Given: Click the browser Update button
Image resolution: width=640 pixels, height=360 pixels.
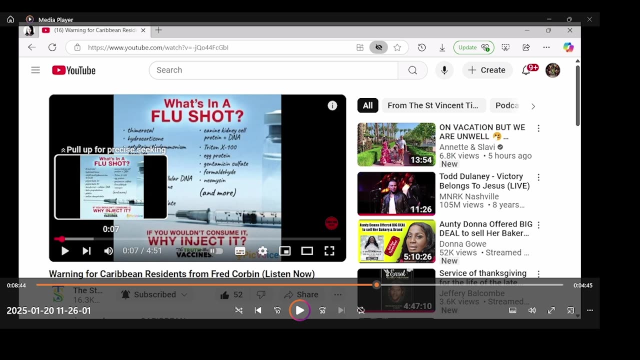Looking at the screenshot, I should [x=473, y=47].
